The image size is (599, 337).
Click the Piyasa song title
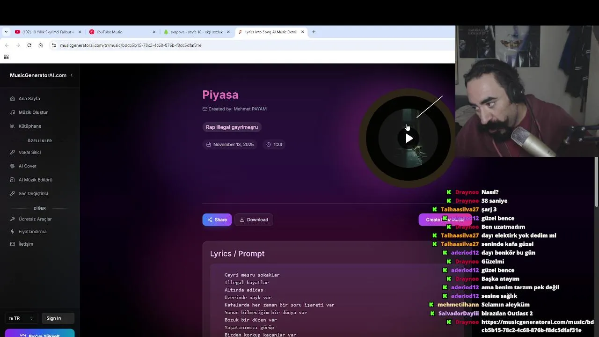(220, 95)
